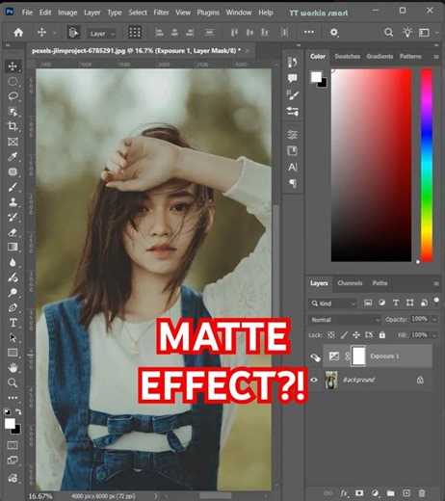Select the Pen tool
445x501 pixels.
13,307
